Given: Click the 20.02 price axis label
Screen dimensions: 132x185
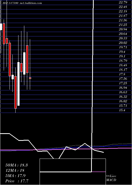Looking at the screenshot, I should point(123,43).
